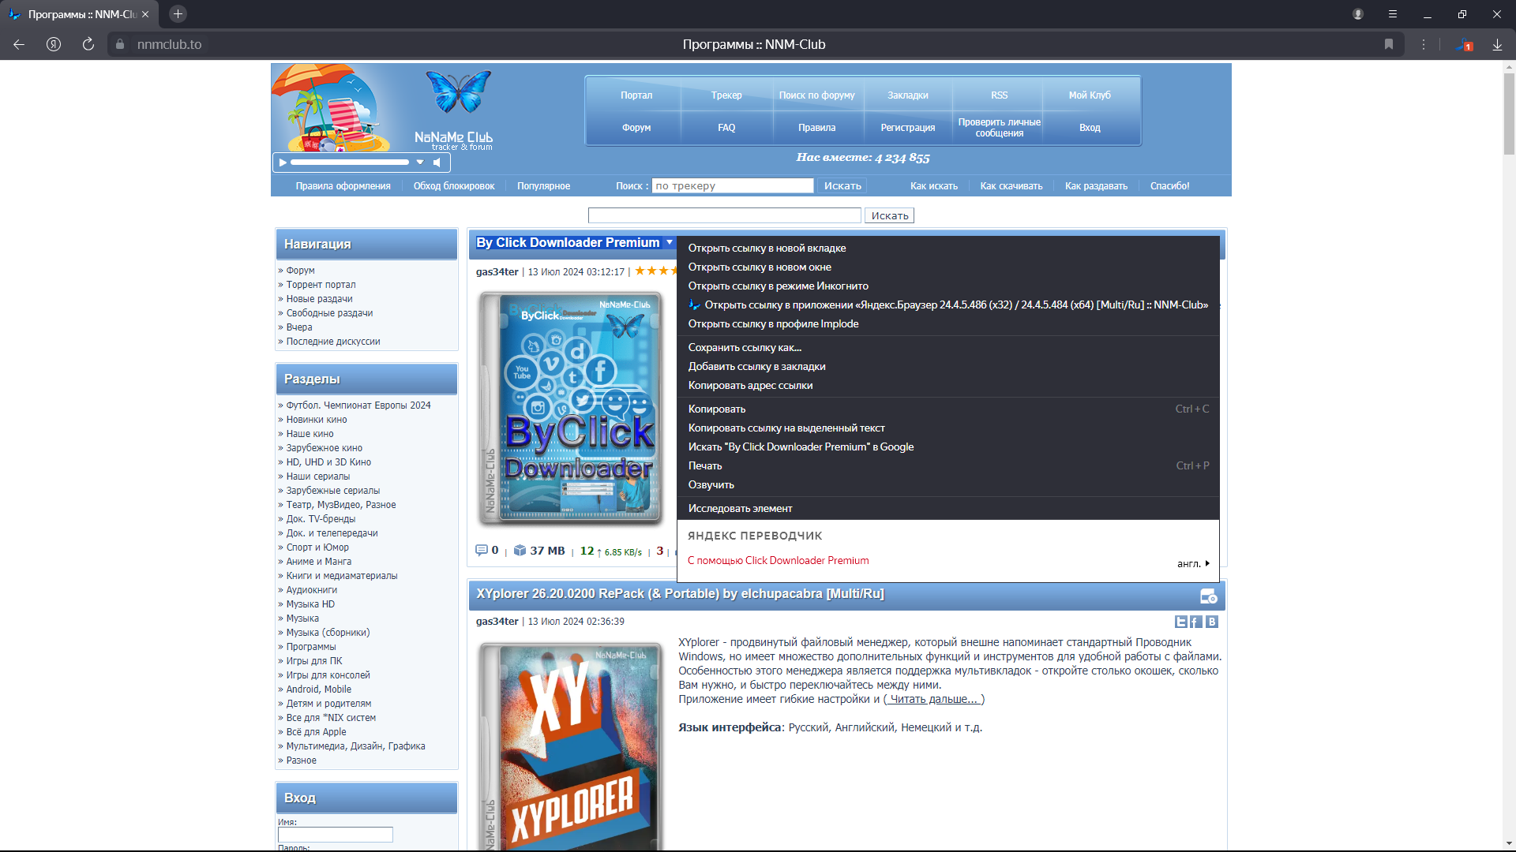Open the XYplorer 26.20.0200 RePack post title
The image size is (1516, 852).
[680, 593]
